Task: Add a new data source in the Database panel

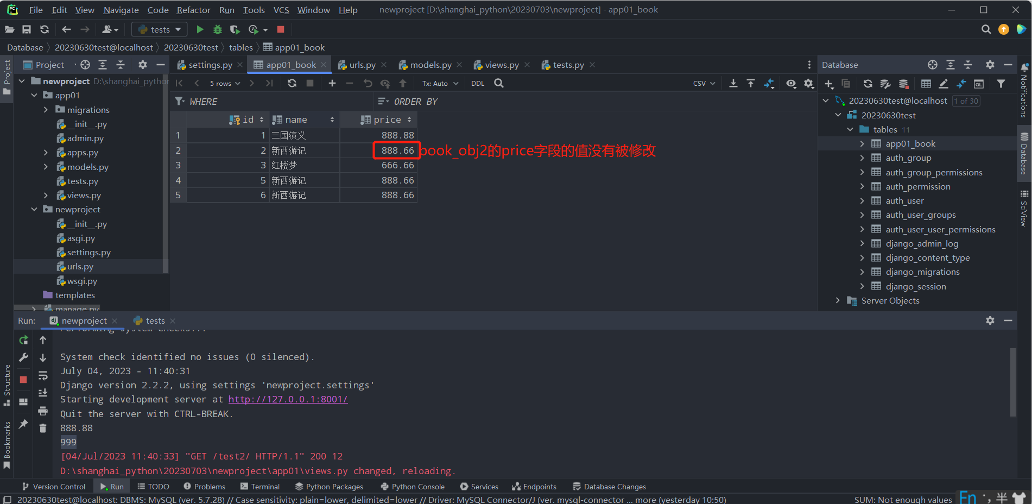Action: (x=829, y=84)
